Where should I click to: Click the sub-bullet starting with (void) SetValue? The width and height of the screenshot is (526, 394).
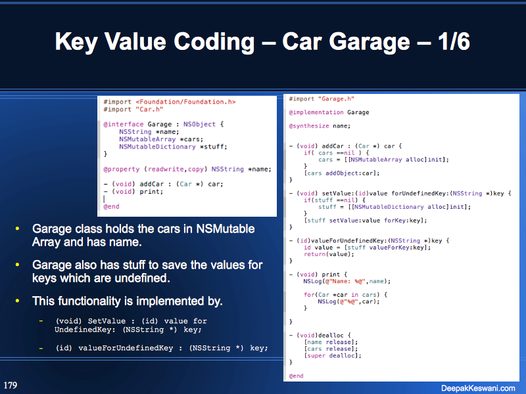[130, 325]
